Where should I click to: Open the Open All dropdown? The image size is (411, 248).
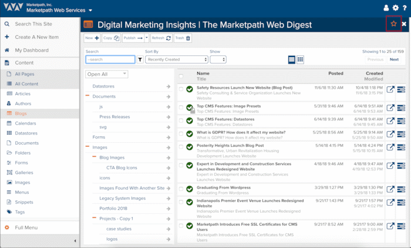click(107, 74)
